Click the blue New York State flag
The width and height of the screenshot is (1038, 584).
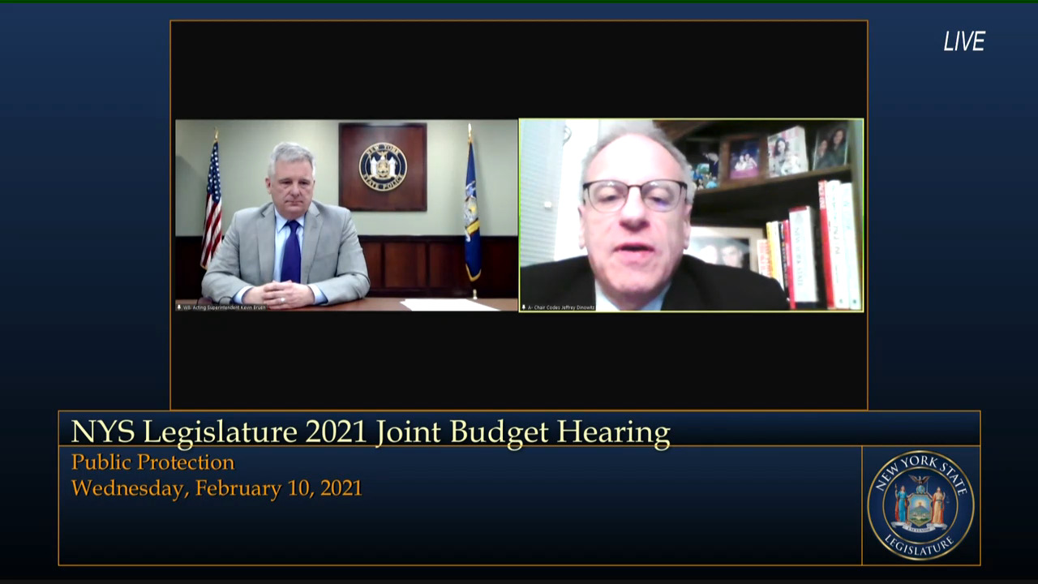coord(472,211)
